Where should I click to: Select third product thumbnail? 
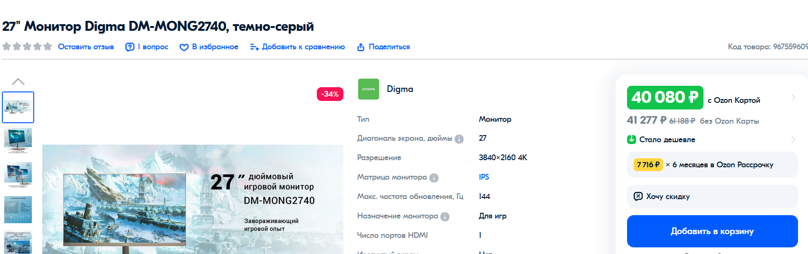(18, 175)
